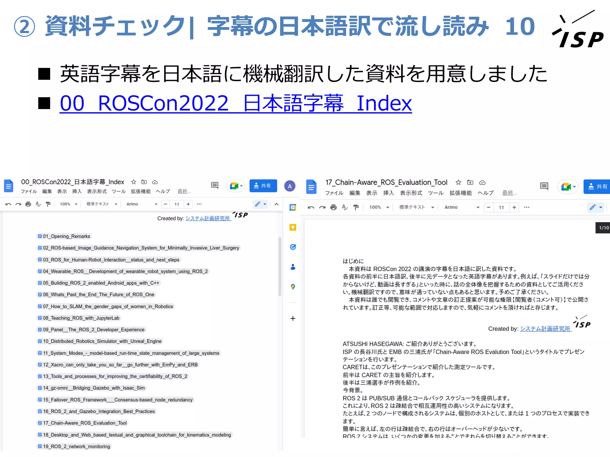Open comment history icon in right document
The width and height of the screenshot is (610, 457).
[544, 186]
